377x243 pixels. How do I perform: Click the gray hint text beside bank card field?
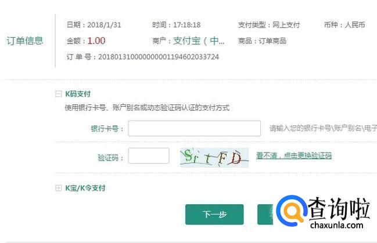323,128
